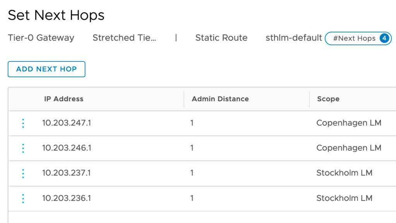This screenshot has width=396, height=223.
Task: Select IP address 10.203.246.1 cell
Action: [x=67, y=148]
